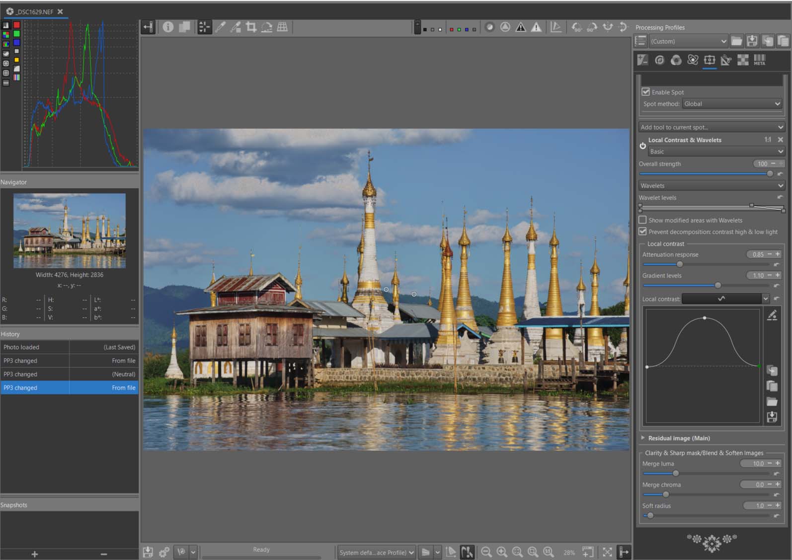Switch to the Local adjustments tab
792x560 pixels.
tap(710, 60)
